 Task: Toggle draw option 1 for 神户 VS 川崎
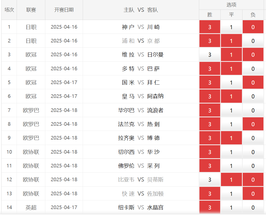point(231,27)
